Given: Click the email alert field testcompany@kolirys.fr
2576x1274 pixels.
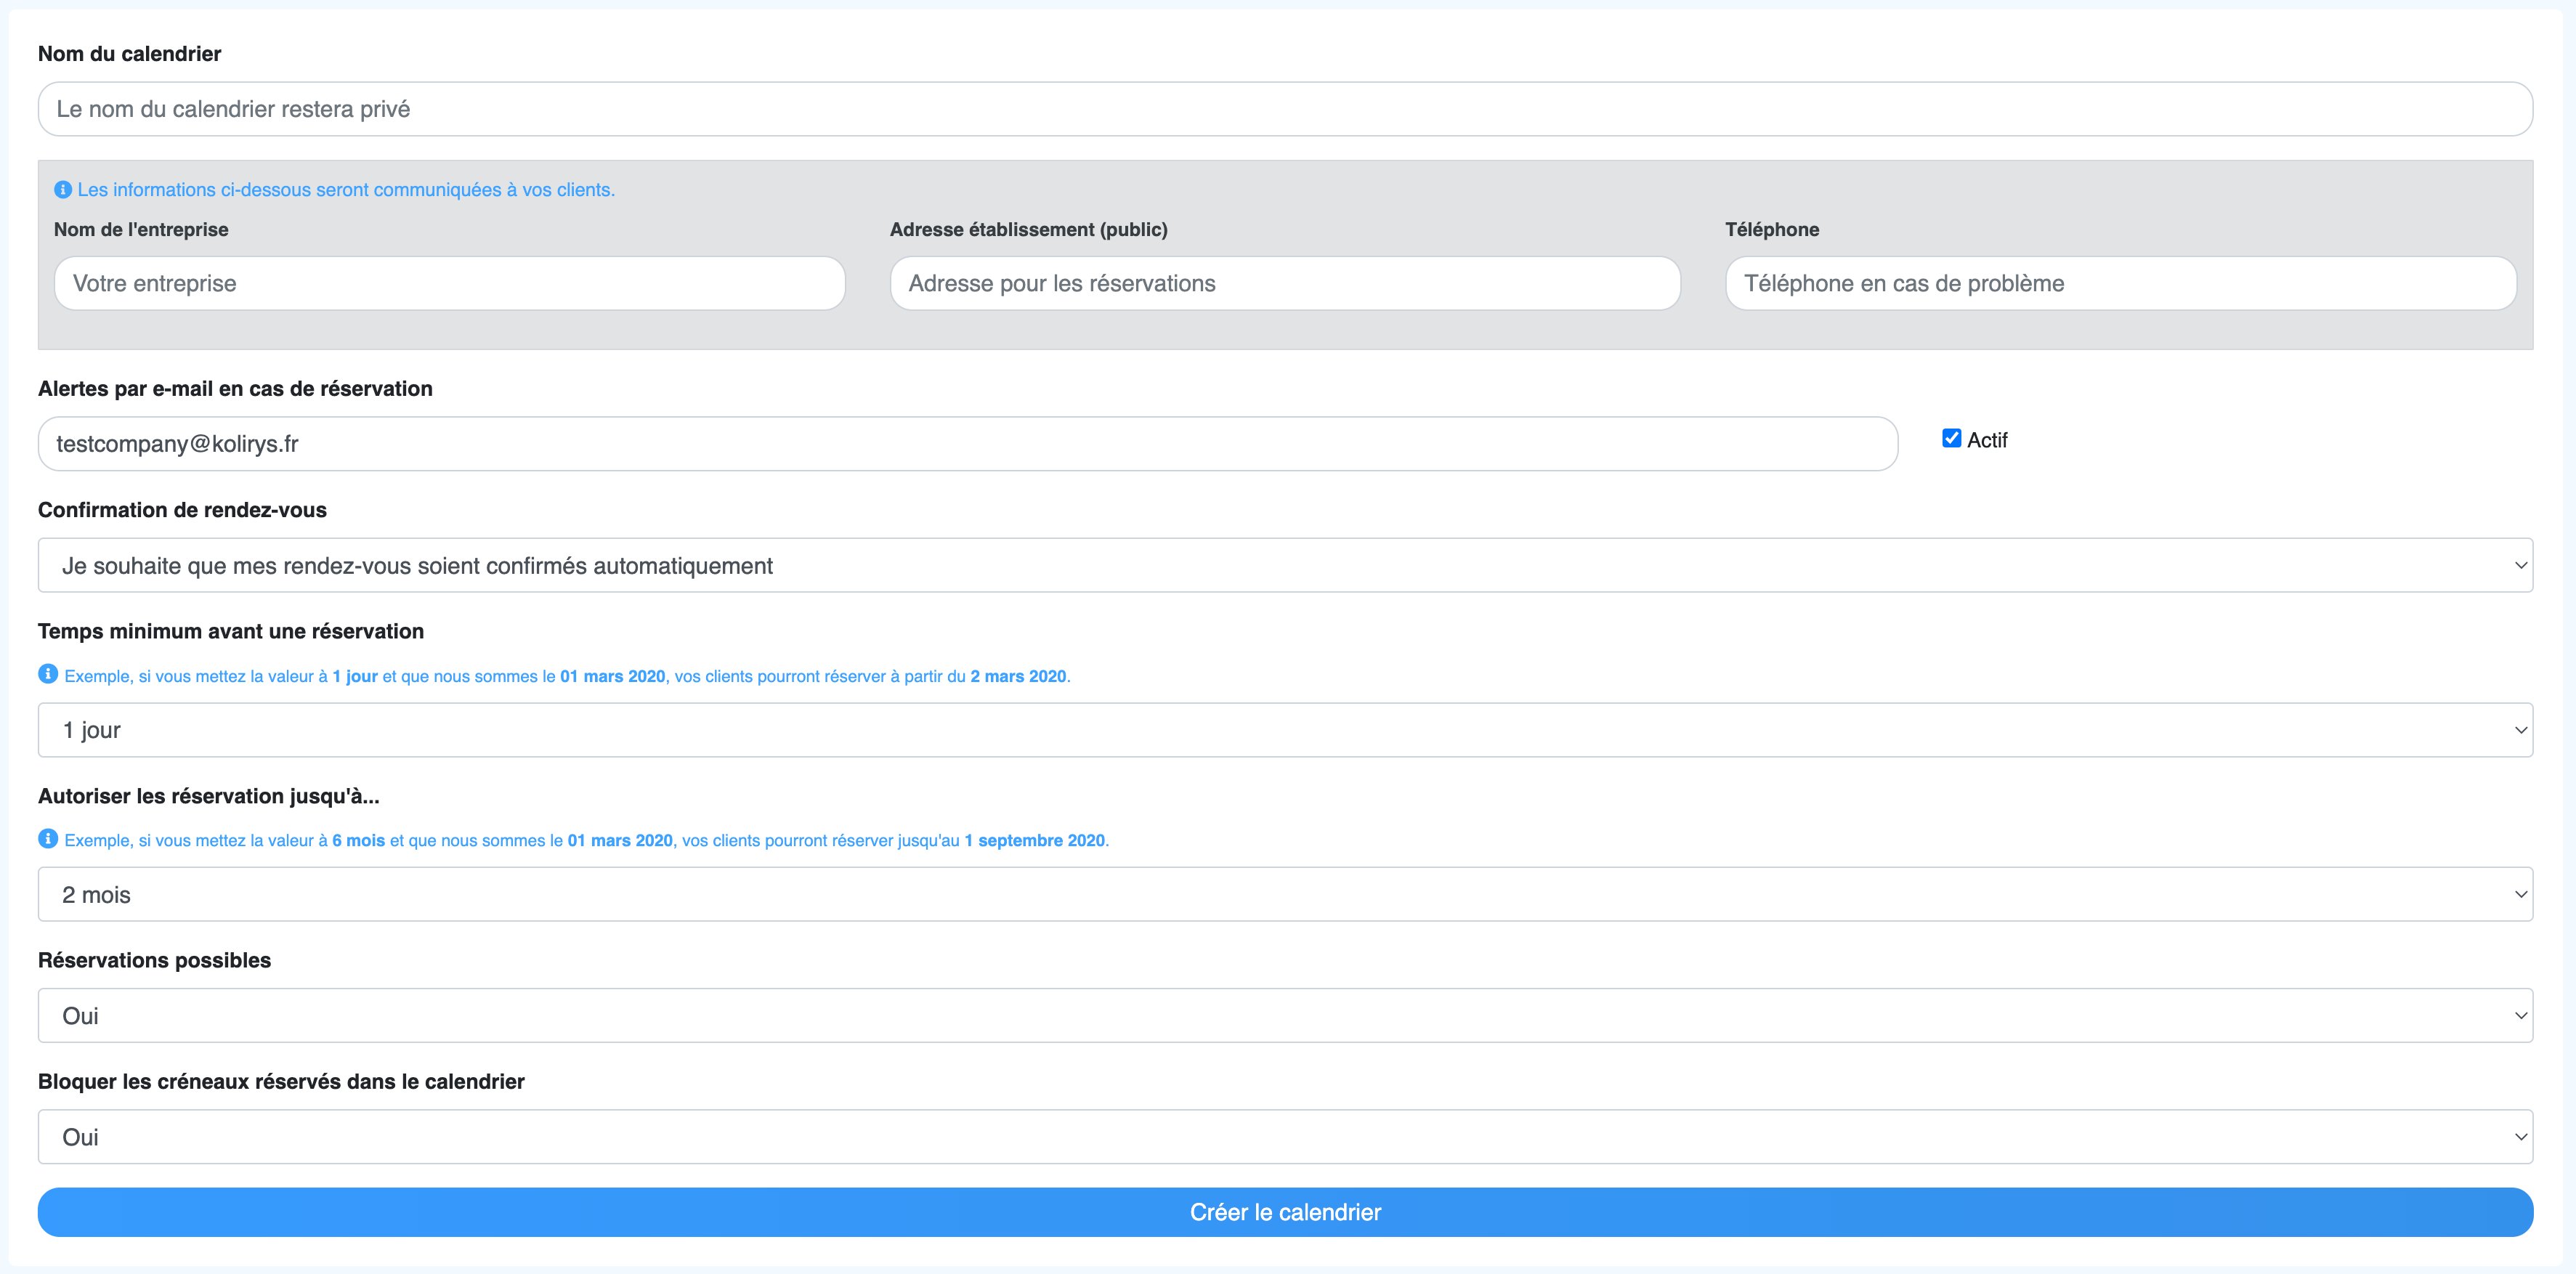Looking at the screenshot, I should 967,444.
